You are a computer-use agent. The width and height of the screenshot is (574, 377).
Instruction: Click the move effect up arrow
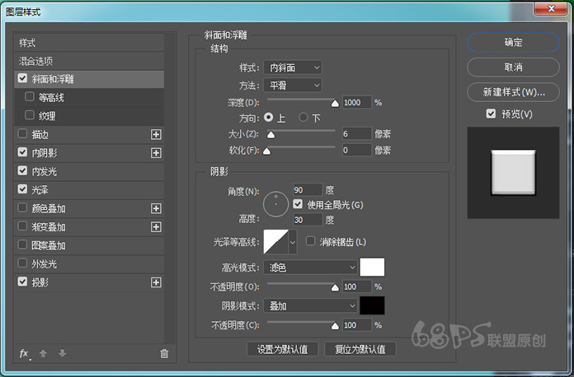(x=44, y=353)
